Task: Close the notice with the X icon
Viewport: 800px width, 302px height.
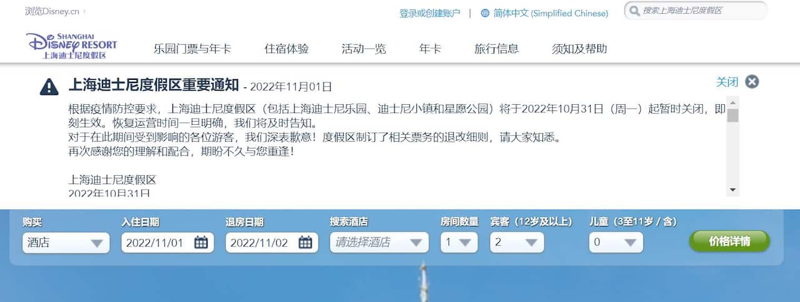Action: 752,82
